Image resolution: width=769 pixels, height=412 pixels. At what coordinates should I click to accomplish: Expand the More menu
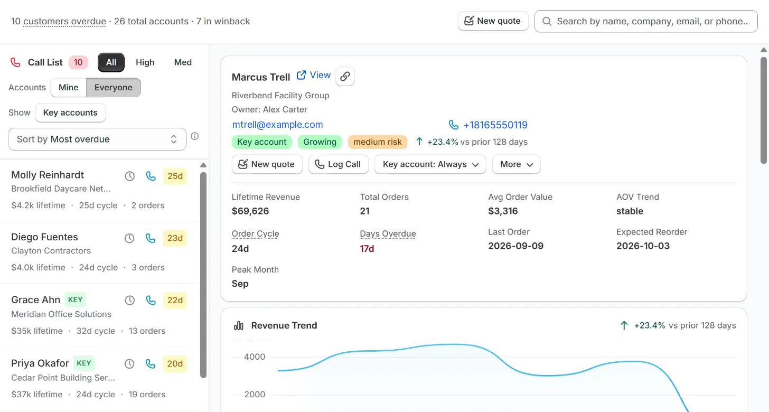516,164
